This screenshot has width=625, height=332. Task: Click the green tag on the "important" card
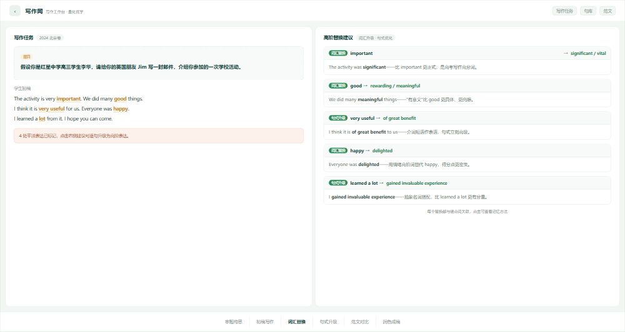[338, 53]
